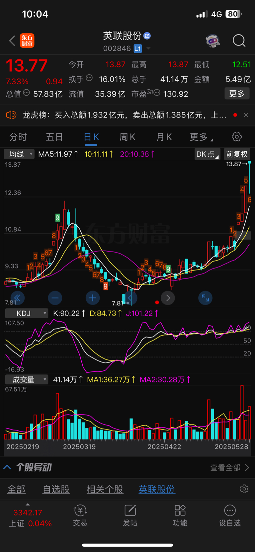Collapse the 个股异动 section chevron
Screen dimensions: 255x552
click(x=7, y=467)
